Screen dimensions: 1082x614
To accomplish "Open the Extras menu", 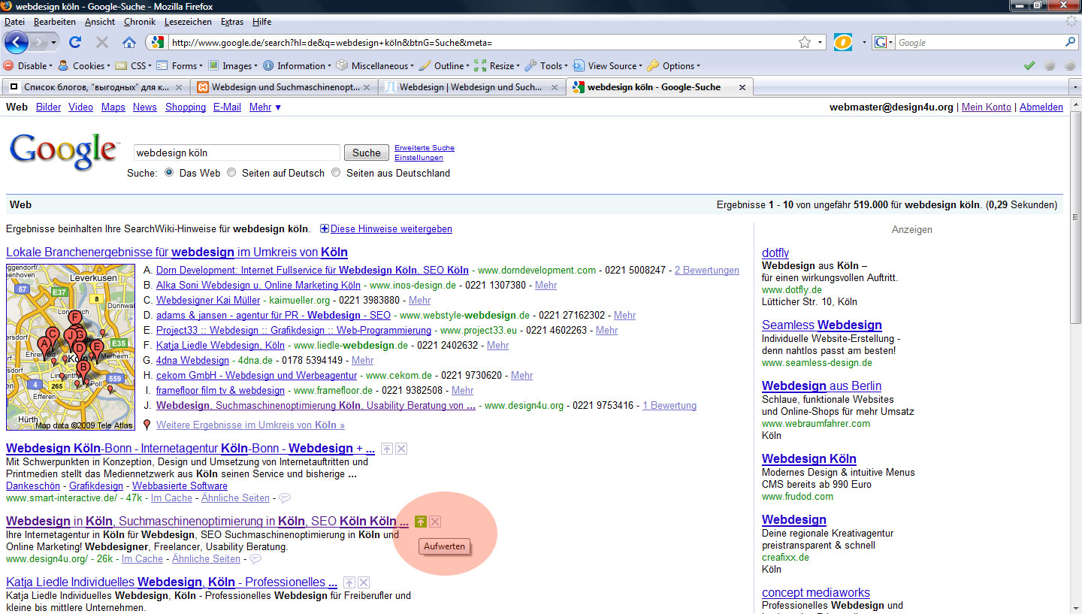I will point(232,22).
